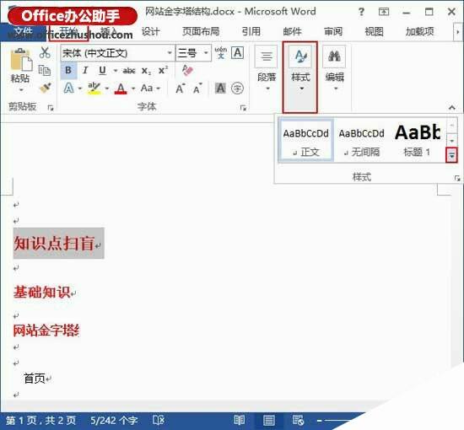Open the phonetic guide (wén) tool
Viewport: 464px width, 430px height.
[x=221, y=52]
